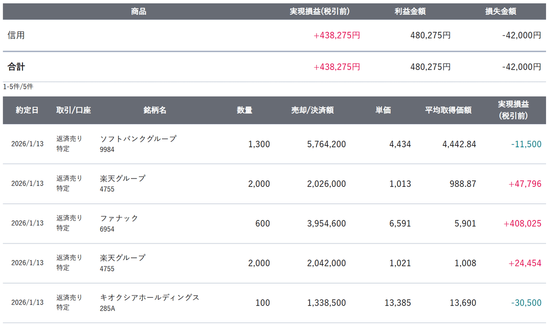
Task: Click the 利益金額 summary column header
Action: pos(410,12)
